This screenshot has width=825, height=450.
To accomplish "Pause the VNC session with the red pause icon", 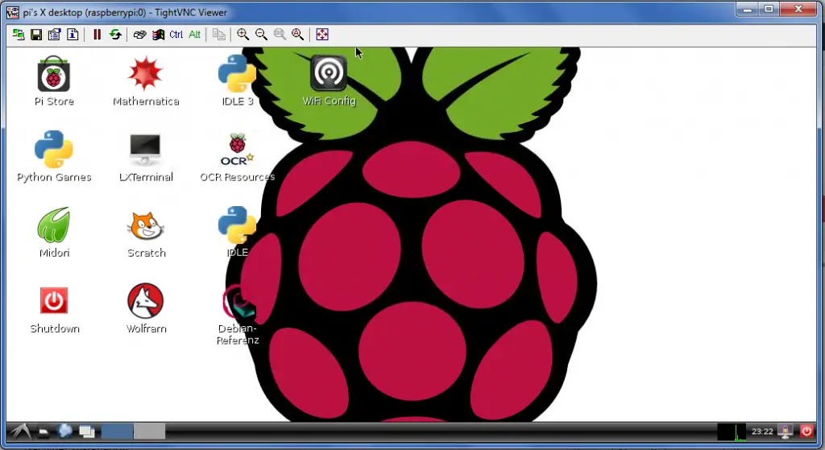I will point(97,35).
